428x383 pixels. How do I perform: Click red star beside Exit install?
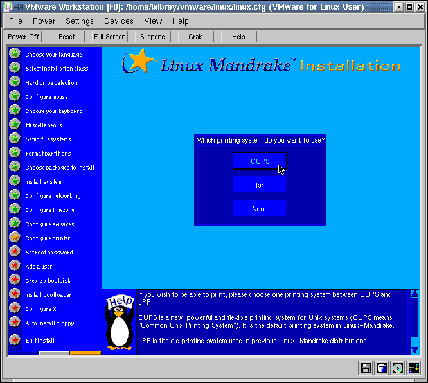tap(15, 340)
